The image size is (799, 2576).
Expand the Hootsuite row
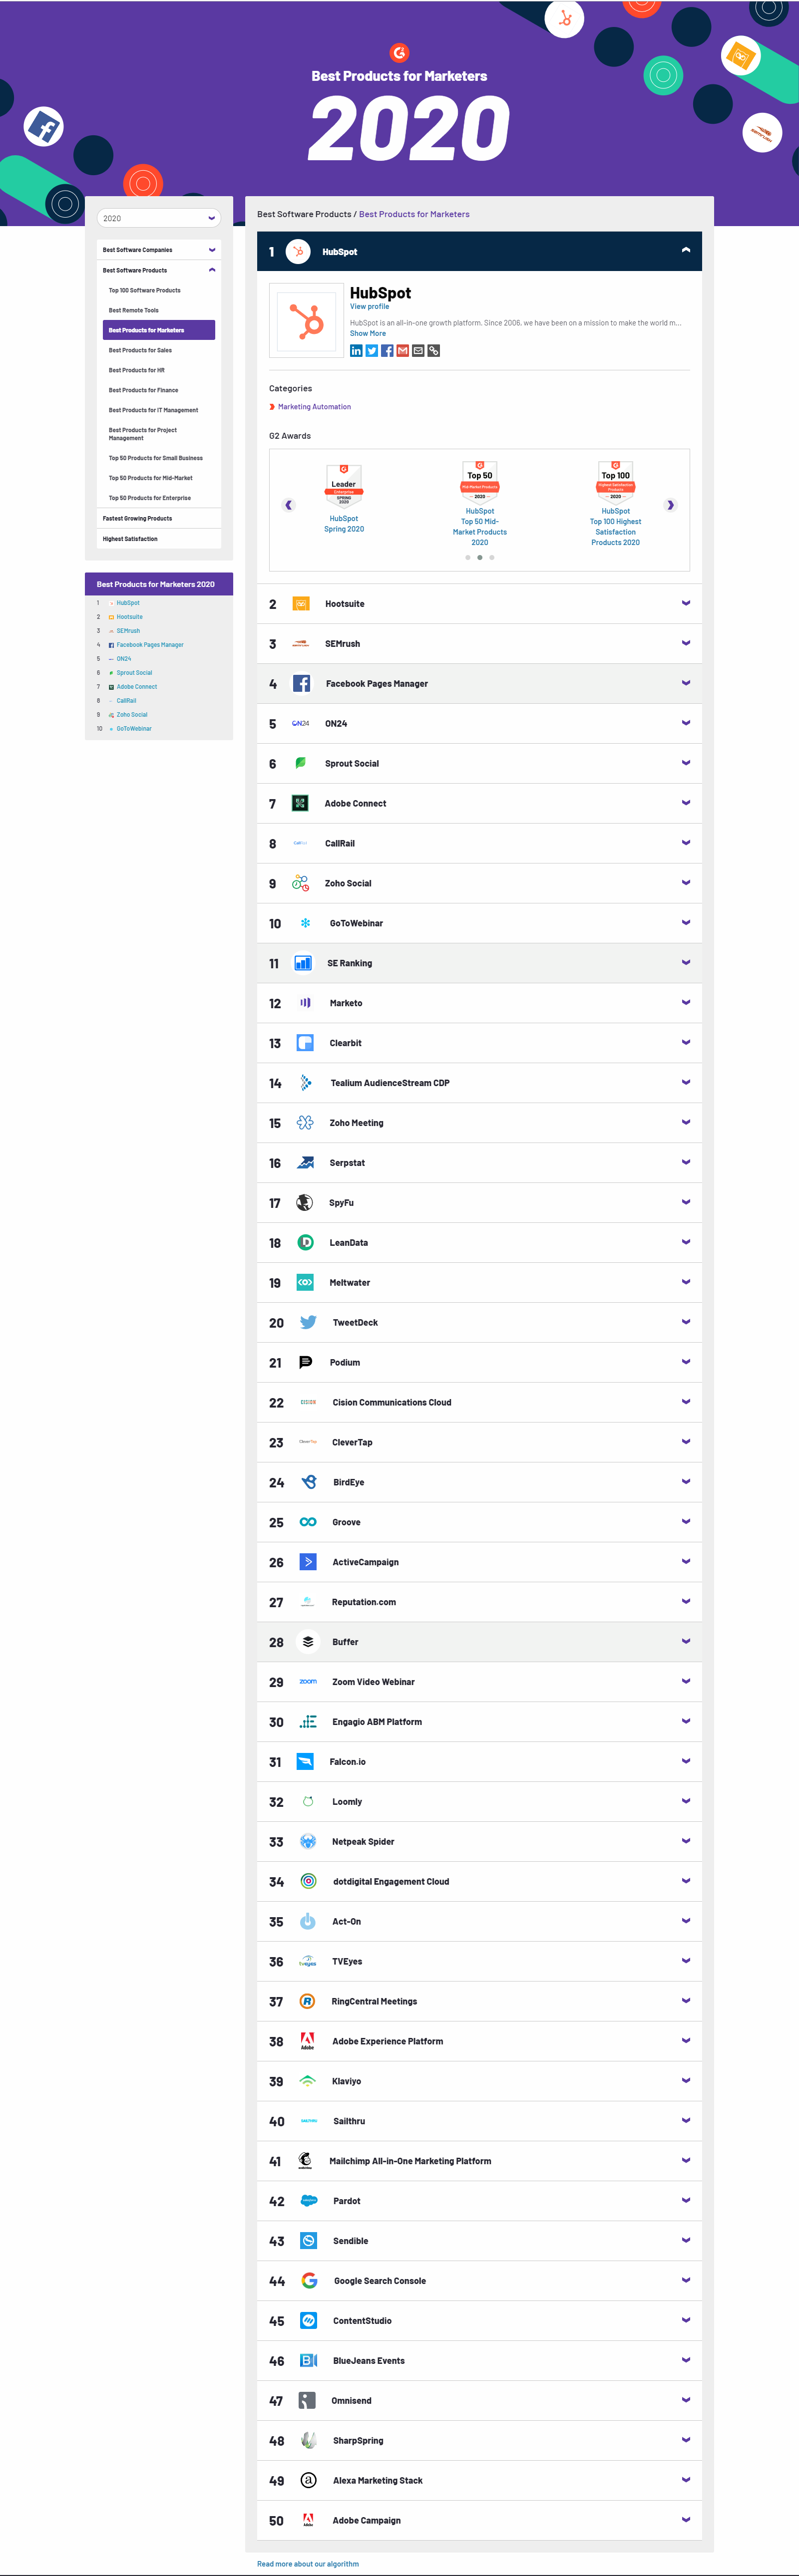[479, 604]
